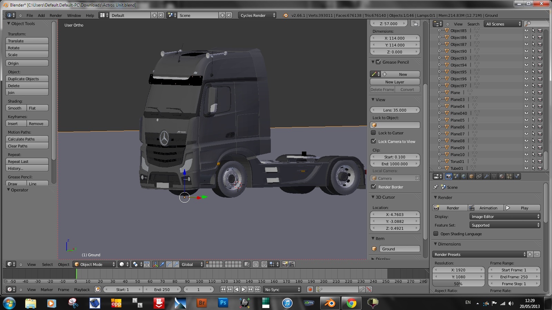Pin the properties context
552x310 pixels.
[435, 187]
